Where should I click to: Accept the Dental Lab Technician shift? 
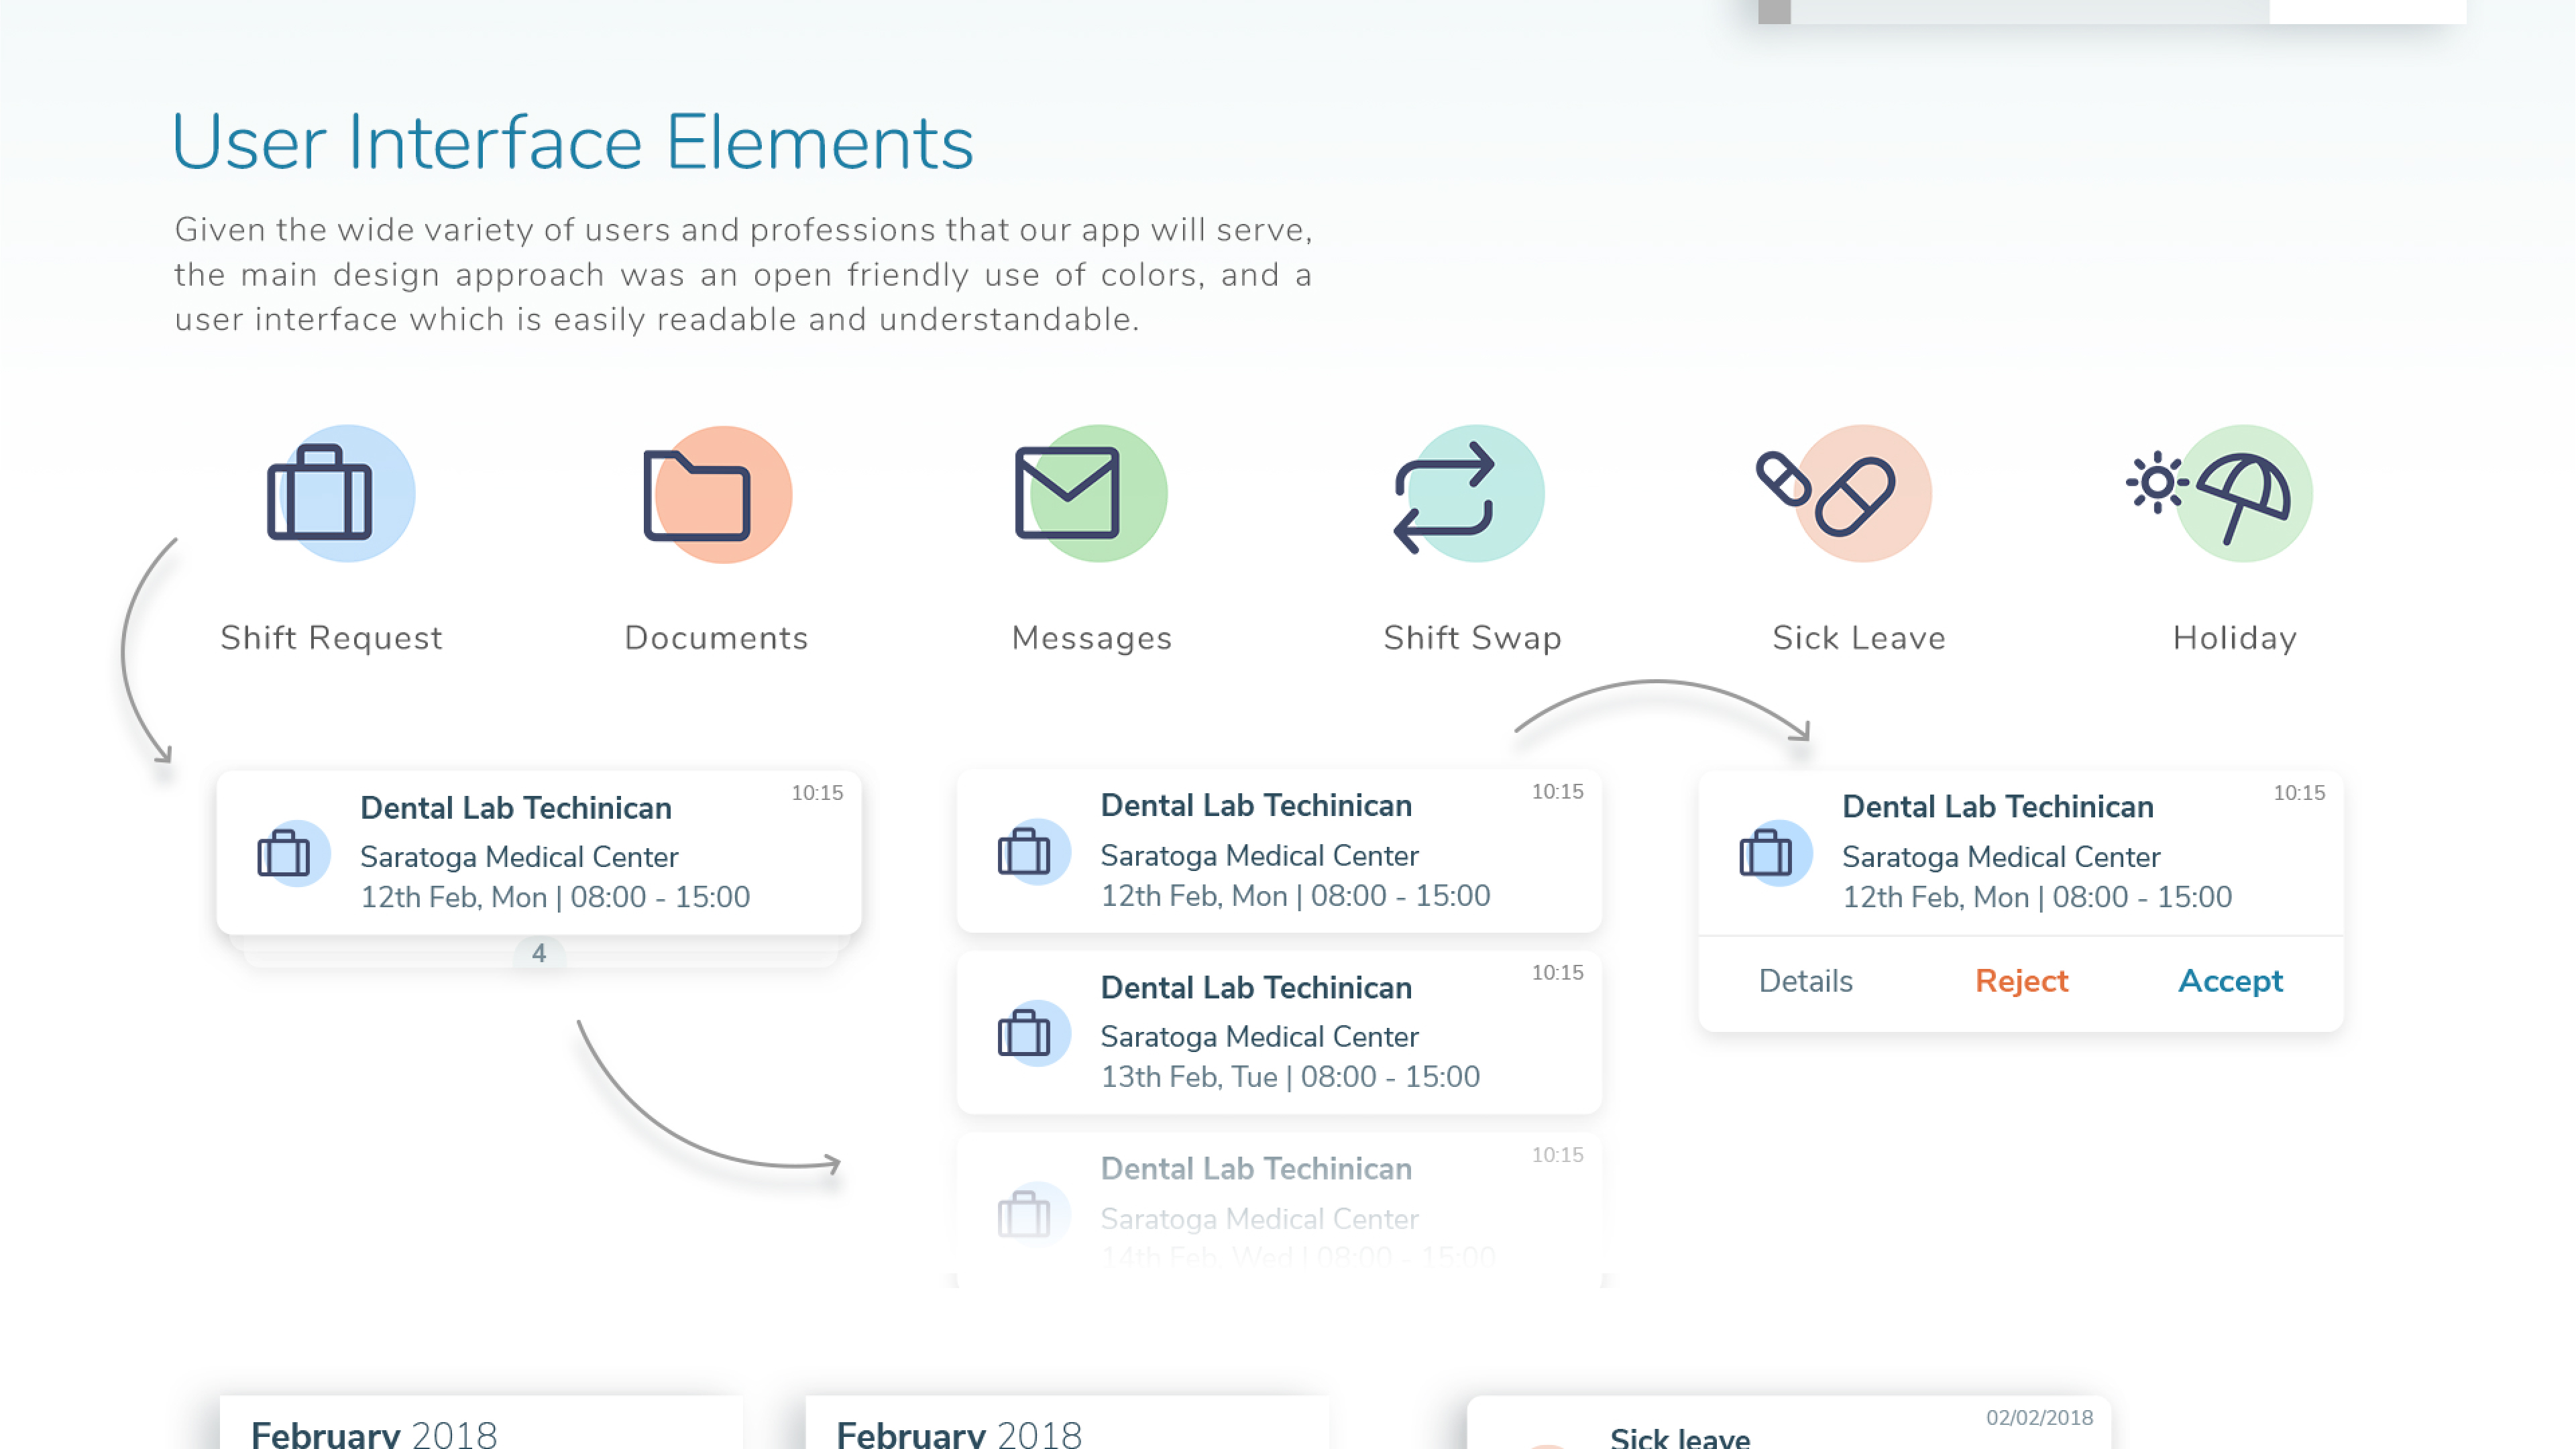pos(2230,981)
